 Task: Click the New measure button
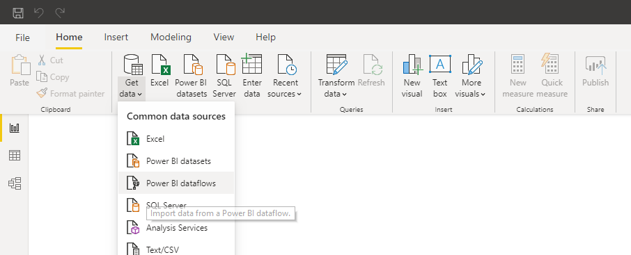click(518, 76)
